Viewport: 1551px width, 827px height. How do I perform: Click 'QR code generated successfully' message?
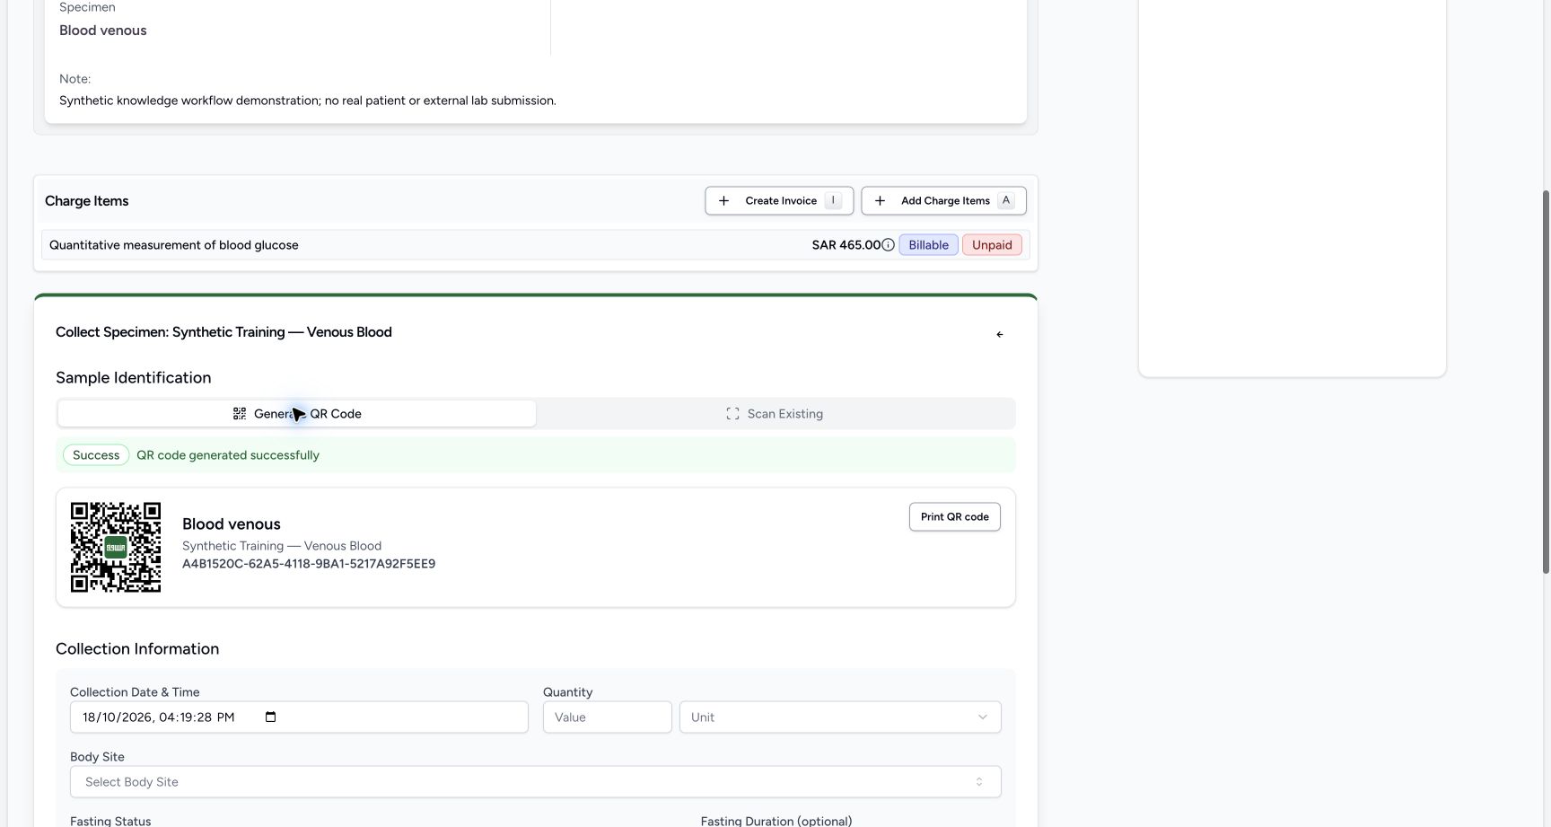[x=228, y=455]
